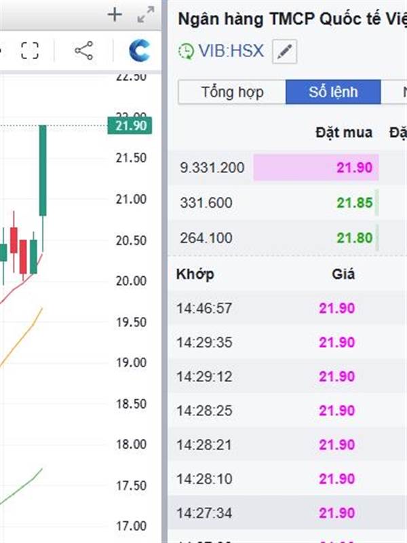Screen dimensions: 407x543
Task: Click the Ngân hàng TMCP Quốc tế title
Action: (292, 20)
